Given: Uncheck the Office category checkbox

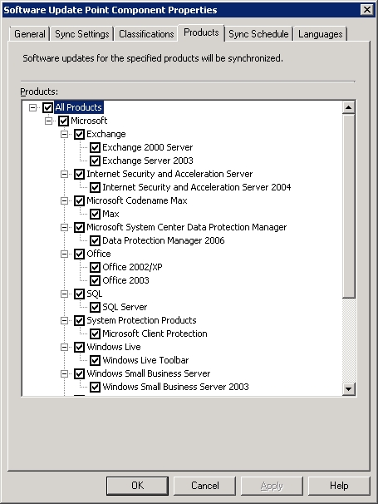Looking at the screenshot, I should 79,254.
